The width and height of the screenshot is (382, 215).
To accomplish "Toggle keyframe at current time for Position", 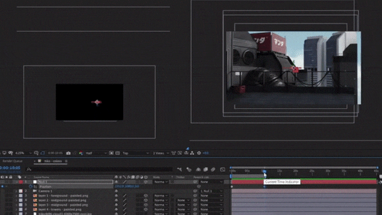I will [x=2, y=186].
